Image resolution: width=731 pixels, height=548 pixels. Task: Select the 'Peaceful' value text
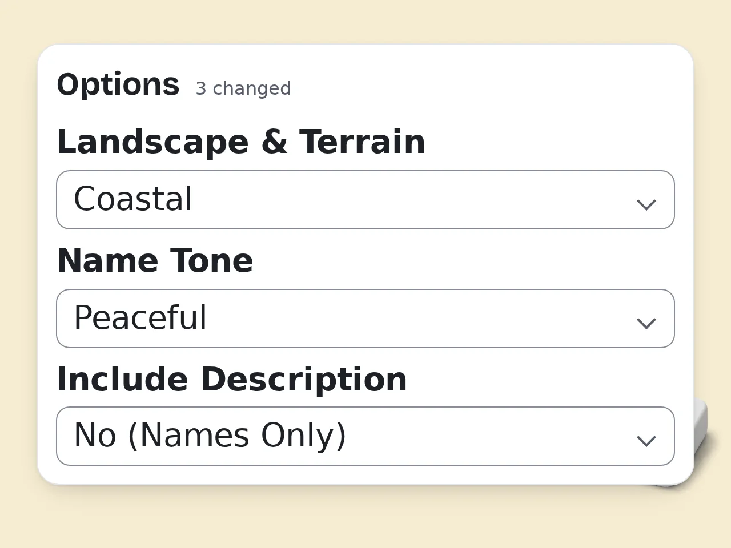click(140, 318)
